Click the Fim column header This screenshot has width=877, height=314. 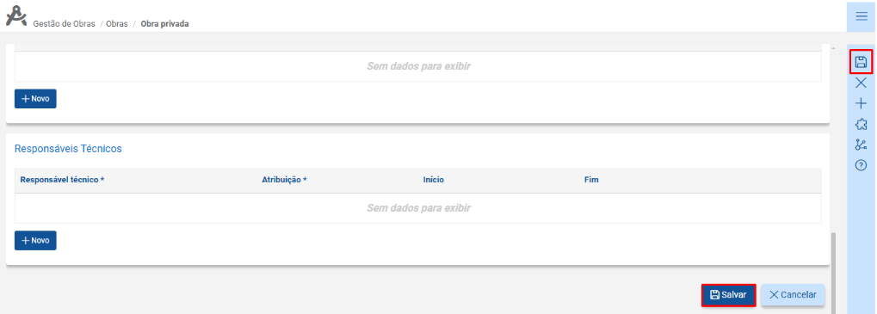(591, 180)
